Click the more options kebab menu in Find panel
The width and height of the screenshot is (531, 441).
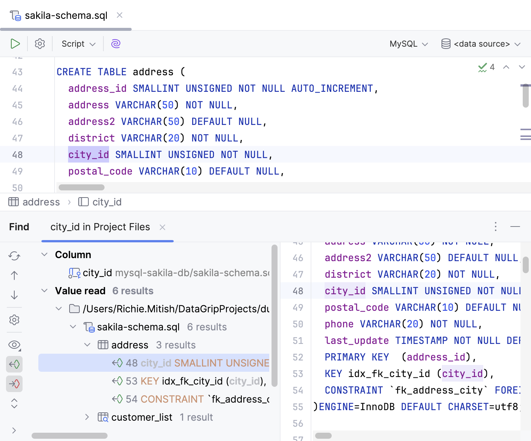(496, 227)
